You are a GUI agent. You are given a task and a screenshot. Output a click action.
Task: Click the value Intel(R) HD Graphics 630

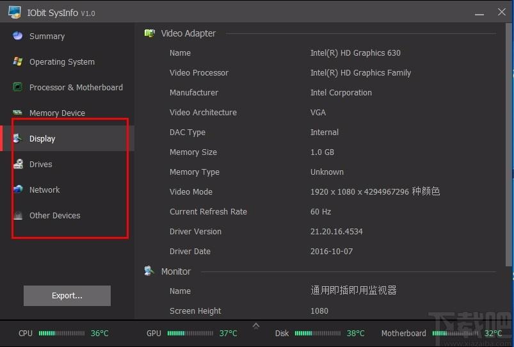coord(355,52)
